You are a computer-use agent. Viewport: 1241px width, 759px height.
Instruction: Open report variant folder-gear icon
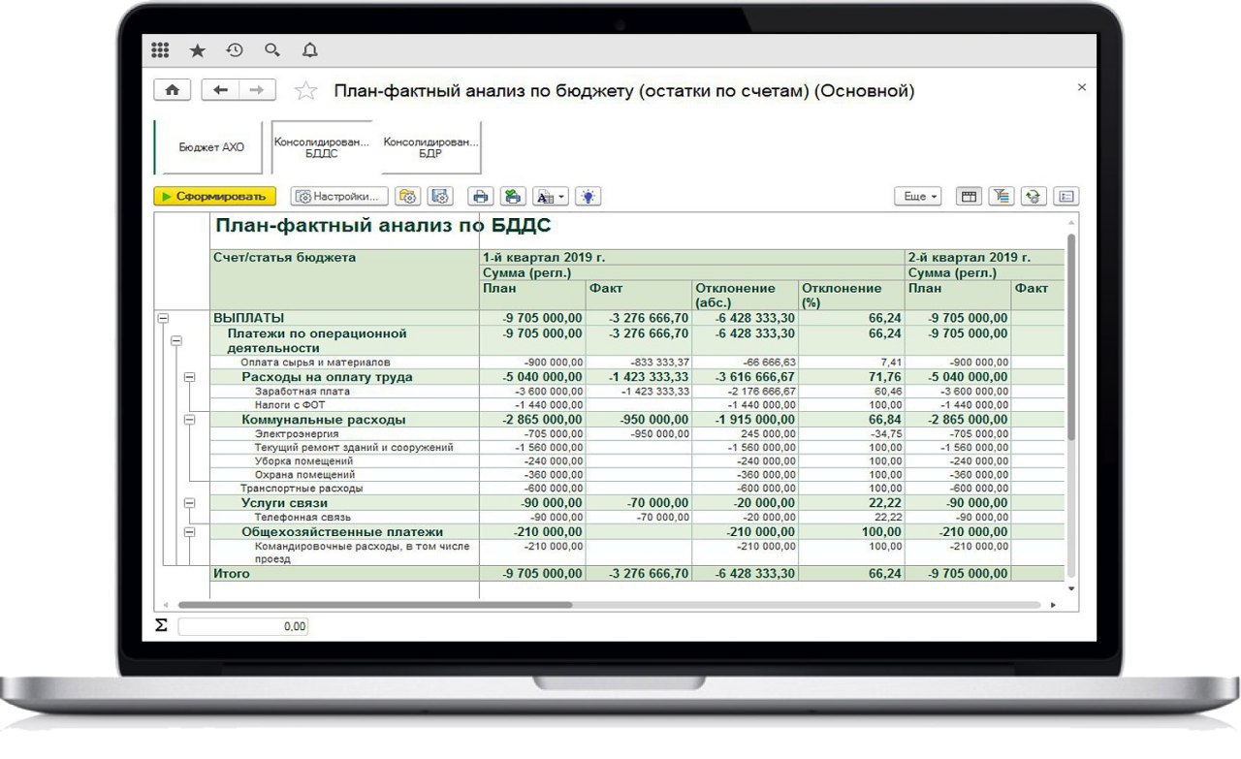[408, 197]
